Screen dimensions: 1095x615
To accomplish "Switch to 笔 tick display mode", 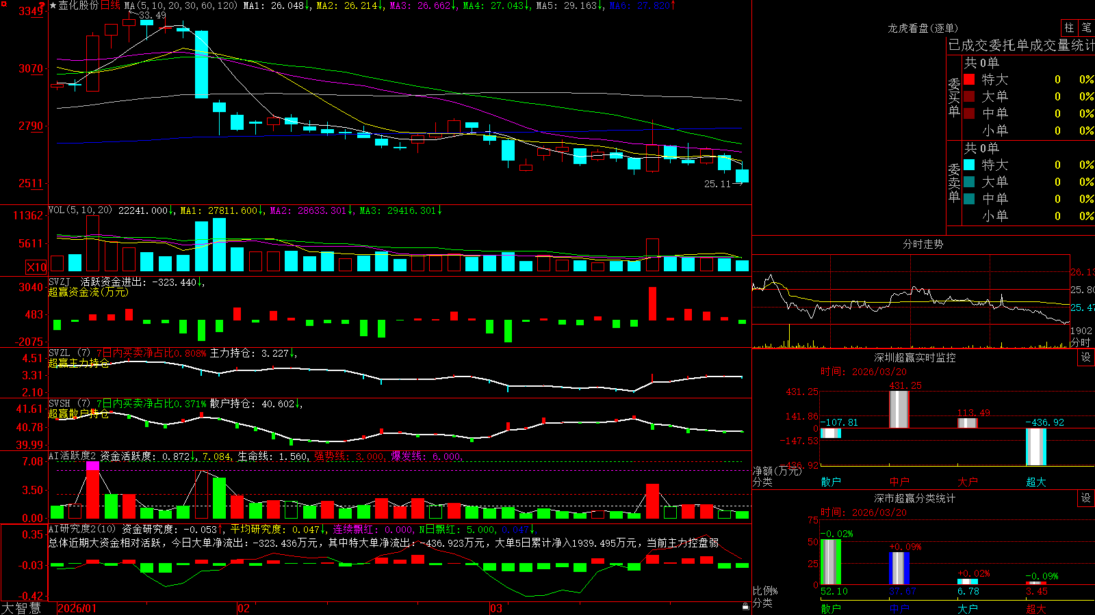I will pyautogui.click(x=1087, y=27).
